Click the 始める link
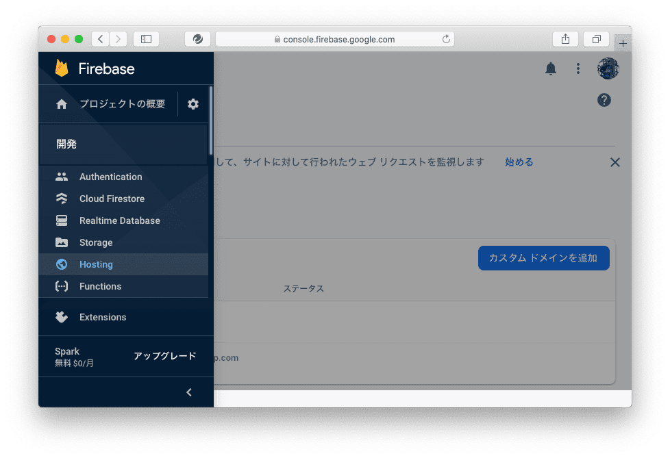This screenshot has width=670, height=458. (519, 162)
